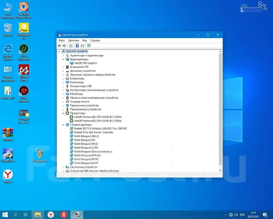Image resolution: width=273 pixels, height=219 pixels.
Task: Click the Forward arrow in Device Manager toolbar
Action: click(x=64, y=46)
